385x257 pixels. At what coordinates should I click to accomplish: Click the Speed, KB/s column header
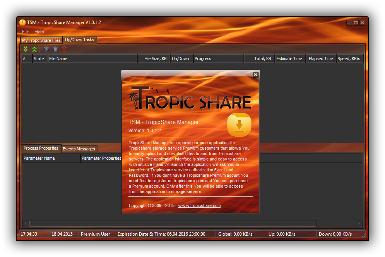(x=350, y=59)
